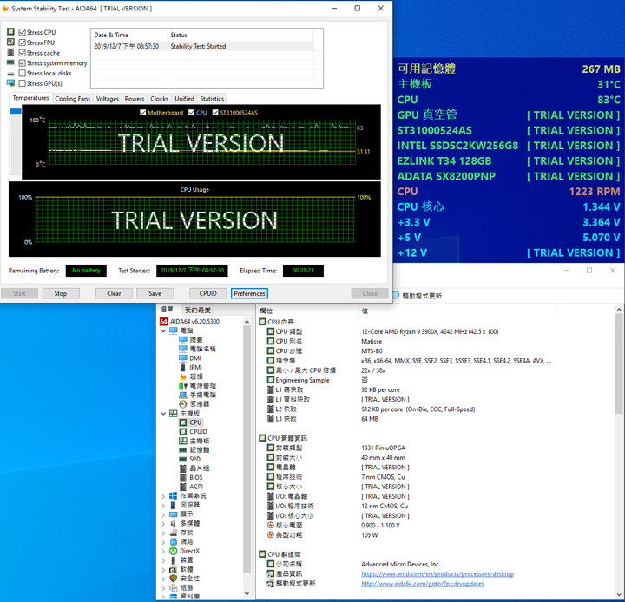Click the 伺服器 server icon
625x602 pixels.
[x=173, y=505]
